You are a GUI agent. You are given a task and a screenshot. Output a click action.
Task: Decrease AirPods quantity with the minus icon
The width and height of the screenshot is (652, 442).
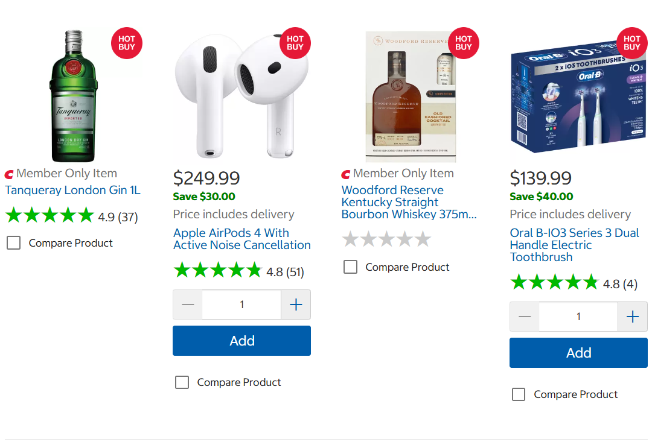point(188,305)
